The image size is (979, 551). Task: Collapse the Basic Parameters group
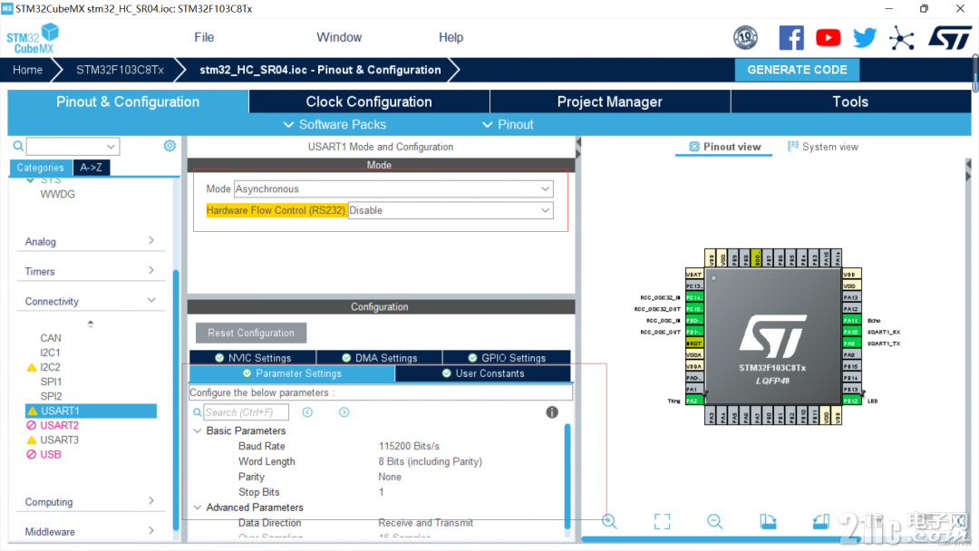coord(198,430)
